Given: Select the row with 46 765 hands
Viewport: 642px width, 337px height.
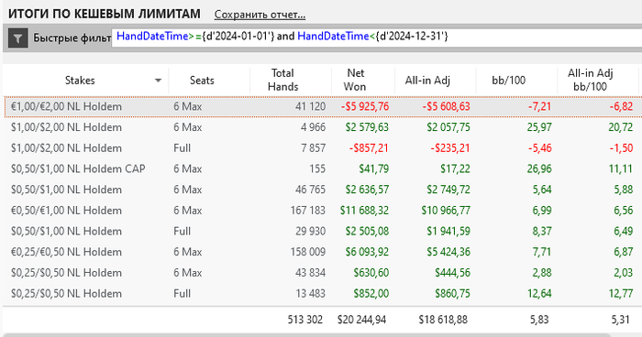Looking at the screenshot, I should coord(321,190).
